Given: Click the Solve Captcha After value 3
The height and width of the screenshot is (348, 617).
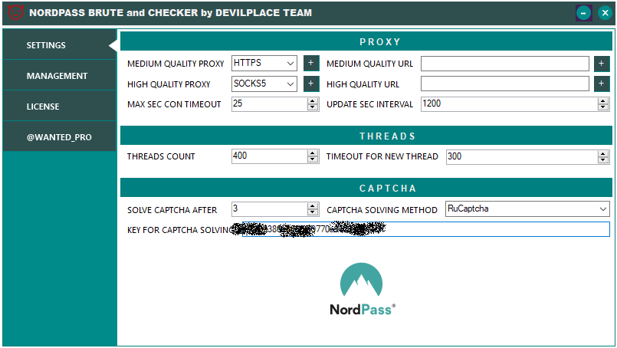Looking at the screenshot, I should [235, 208].
